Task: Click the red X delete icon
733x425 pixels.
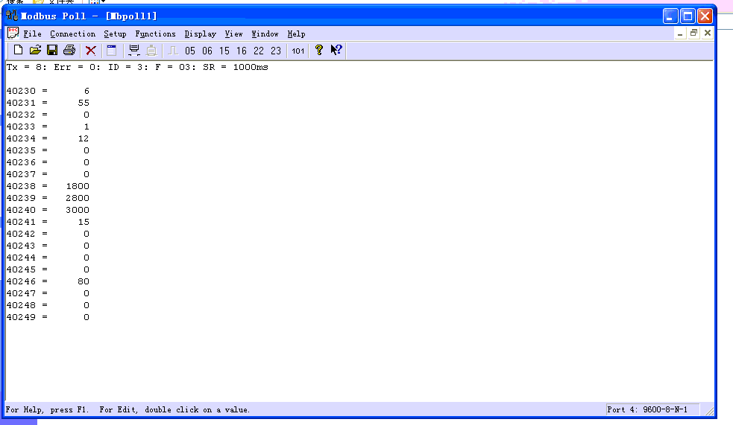Action: pos(91,51)
